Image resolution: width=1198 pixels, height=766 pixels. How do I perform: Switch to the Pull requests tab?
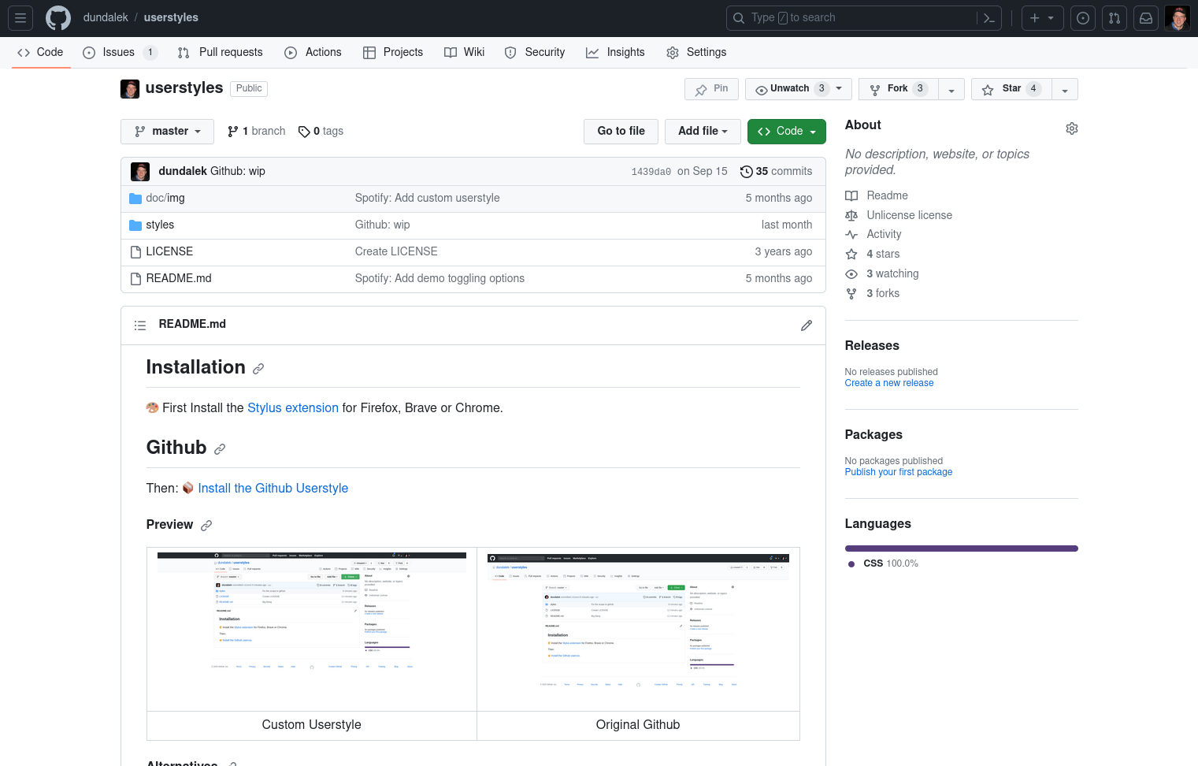click(x=220, y=52)
